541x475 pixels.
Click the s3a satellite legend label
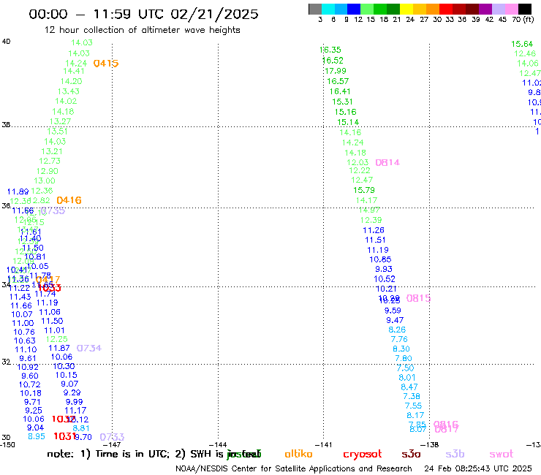[411, 454]
